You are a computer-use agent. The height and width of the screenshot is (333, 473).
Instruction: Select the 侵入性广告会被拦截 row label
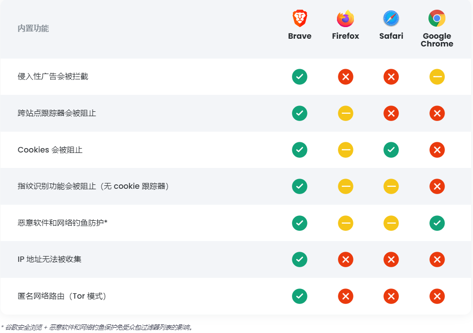(53, 76)
